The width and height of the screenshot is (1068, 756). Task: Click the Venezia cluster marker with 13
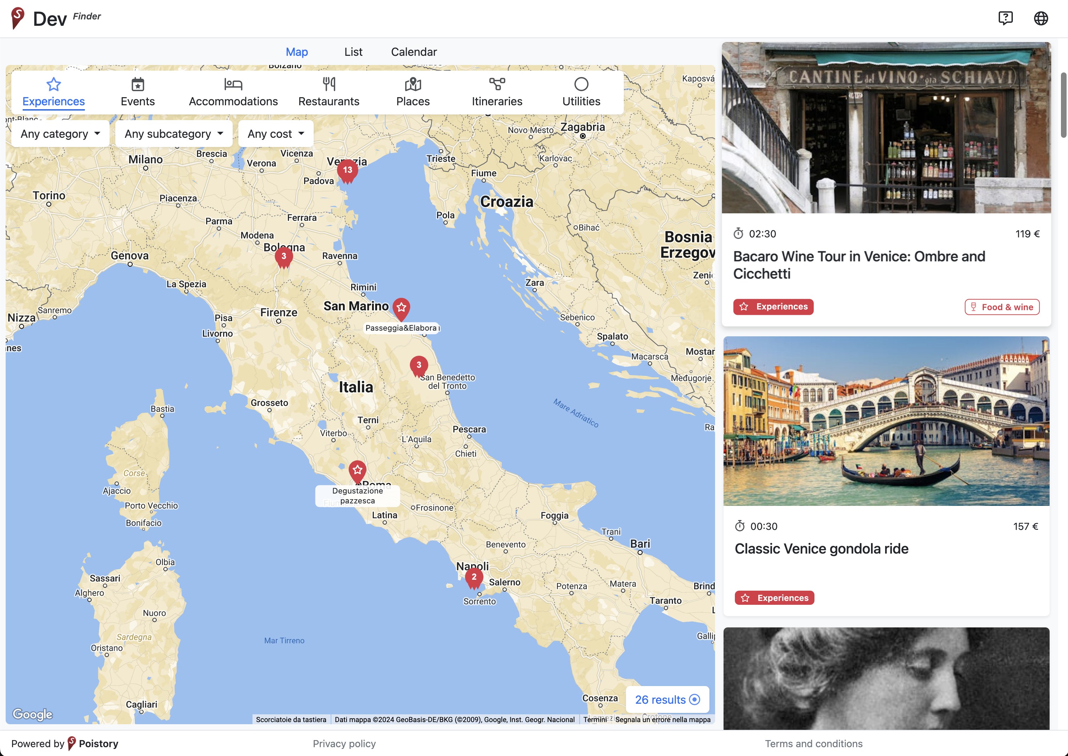tap(348, 171)
